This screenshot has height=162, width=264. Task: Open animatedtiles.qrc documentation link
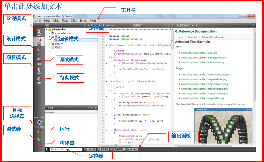click(x=204, y=62)
